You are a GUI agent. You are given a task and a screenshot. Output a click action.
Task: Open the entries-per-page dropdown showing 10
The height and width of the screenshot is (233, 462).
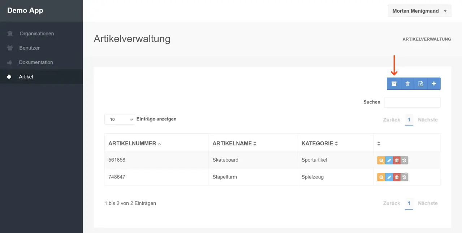[120, 119]
